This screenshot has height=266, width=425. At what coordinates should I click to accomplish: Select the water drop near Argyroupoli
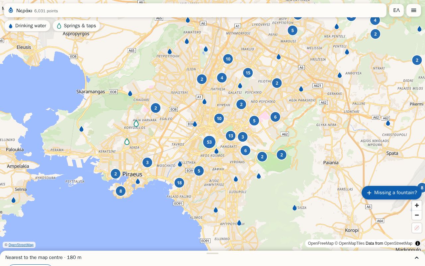[239, 223]
